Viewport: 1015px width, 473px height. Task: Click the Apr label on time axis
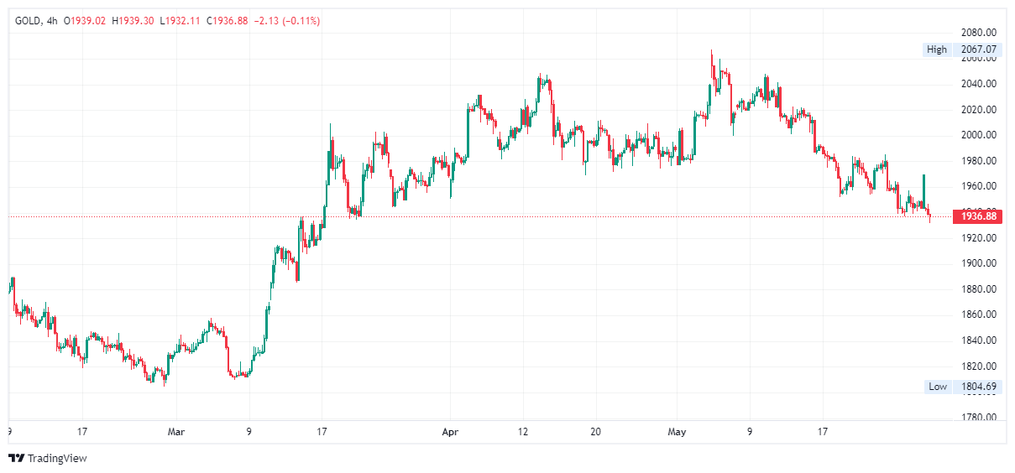tap(451, 432)
